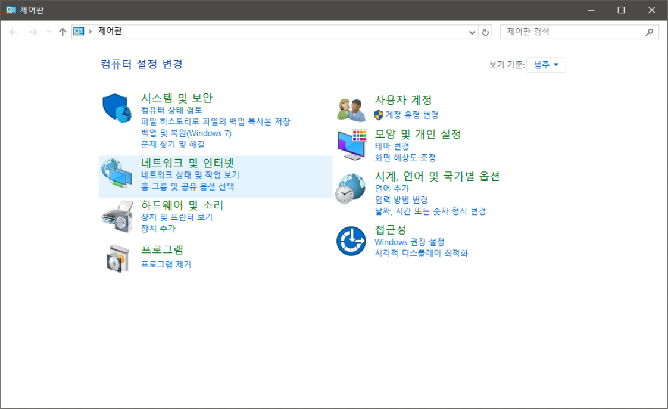Open 모양 및 개인 설정 monitor icon
Image resolution: width=668 pixels, height=409 pixels.
click(351, 144)
